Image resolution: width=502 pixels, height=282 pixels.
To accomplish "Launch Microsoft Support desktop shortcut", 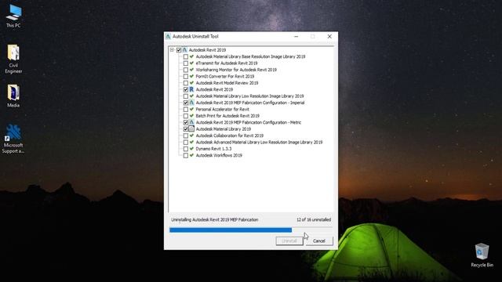I will 13,139.
